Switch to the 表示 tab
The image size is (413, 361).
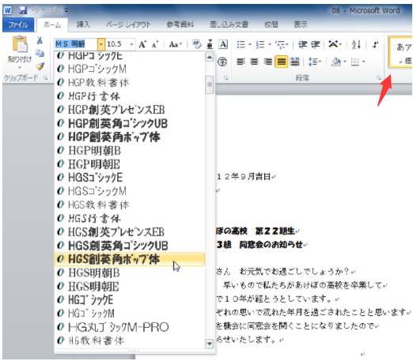tap(301, 24)
